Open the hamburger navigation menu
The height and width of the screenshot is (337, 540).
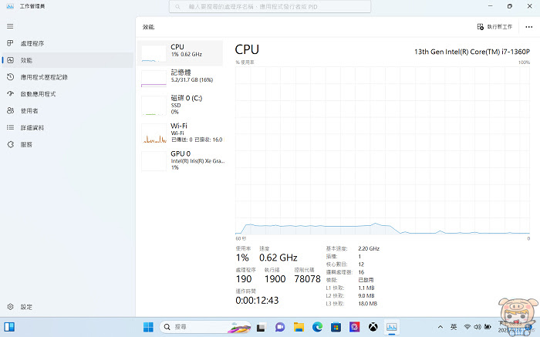10,26
